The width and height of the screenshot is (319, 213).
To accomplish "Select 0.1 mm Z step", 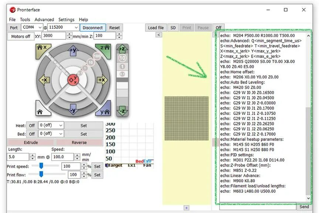I will 122,74.
